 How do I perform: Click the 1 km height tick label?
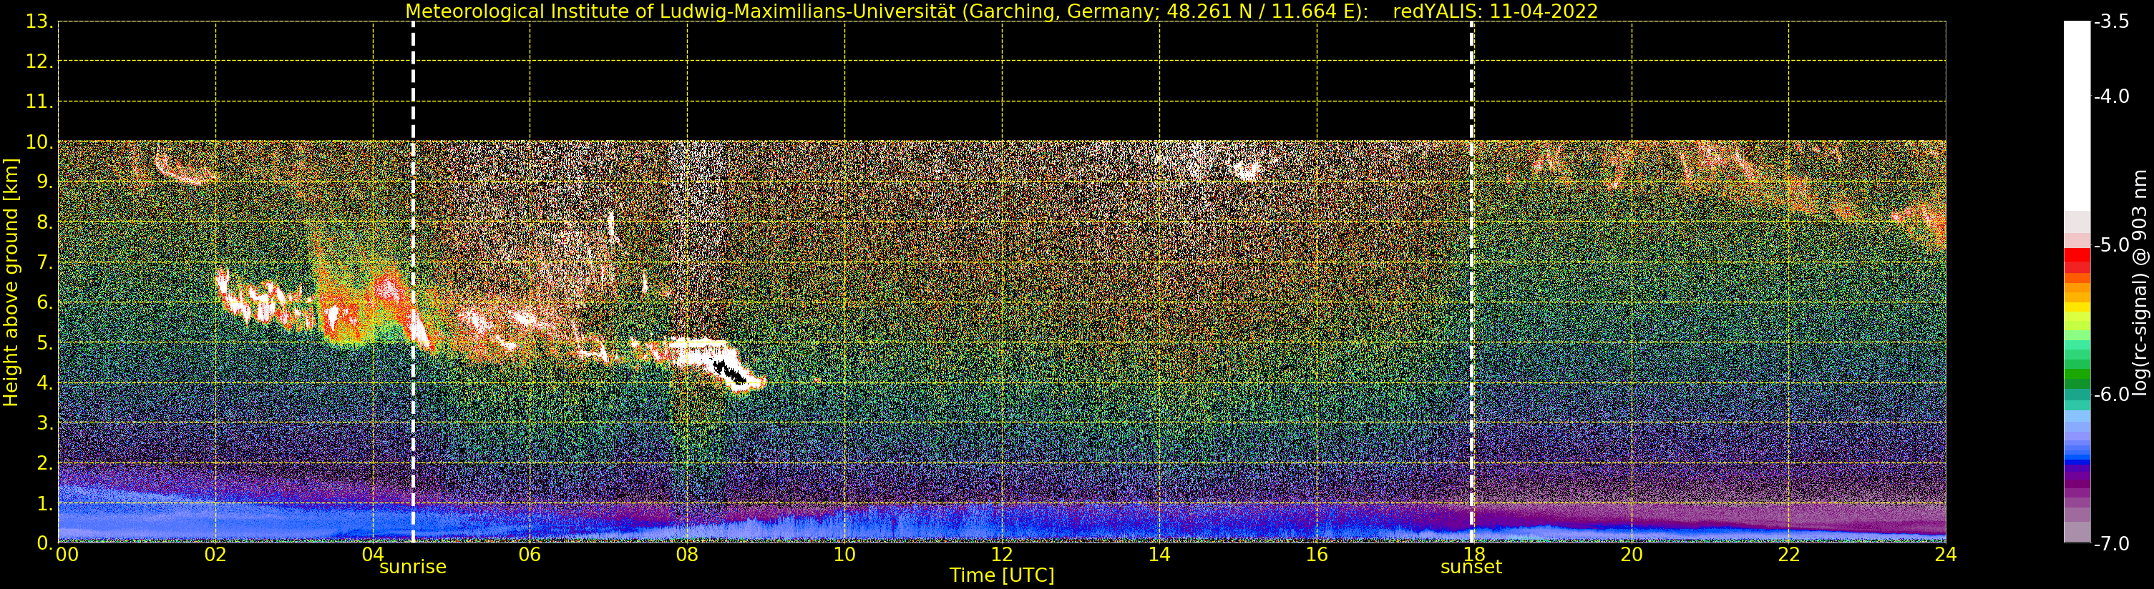pos(44,504)
